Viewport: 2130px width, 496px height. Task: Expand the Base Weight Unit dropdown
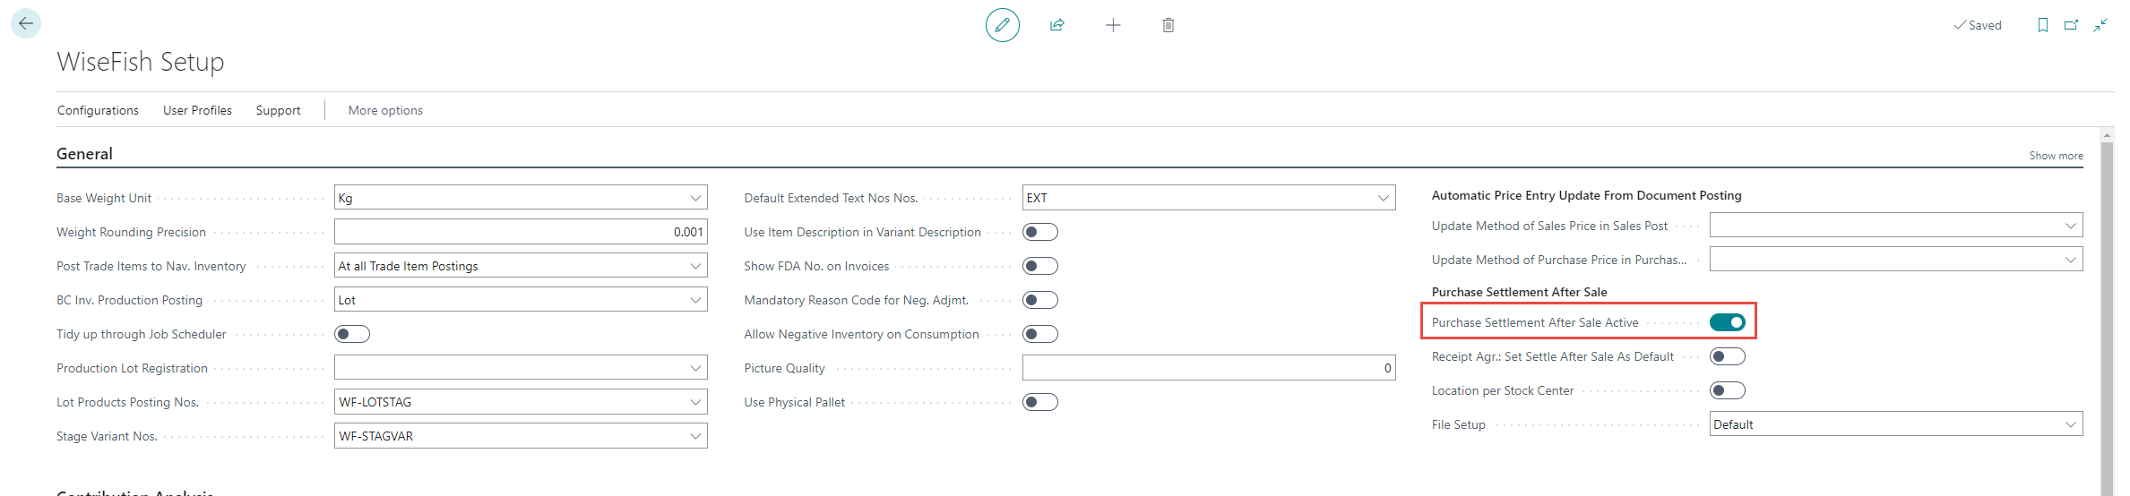(695, 198)
